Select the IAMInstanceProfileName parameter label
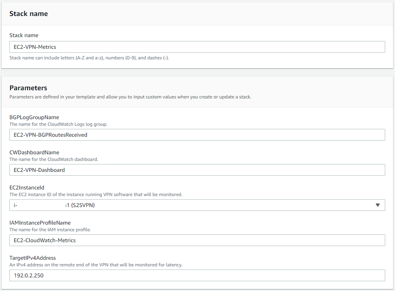 pos(39,223)
